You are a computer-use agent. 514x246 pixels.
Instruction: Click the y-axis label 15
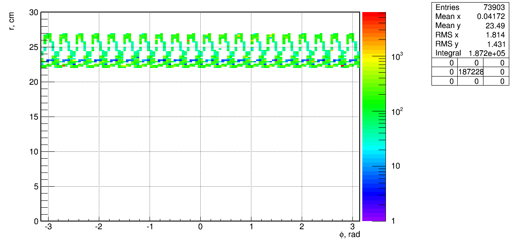tap(34, 117)
